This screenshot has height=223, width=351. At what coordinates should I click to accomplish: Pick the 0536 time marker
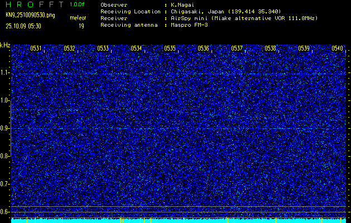pyautogui.click(x=203, y=49)
